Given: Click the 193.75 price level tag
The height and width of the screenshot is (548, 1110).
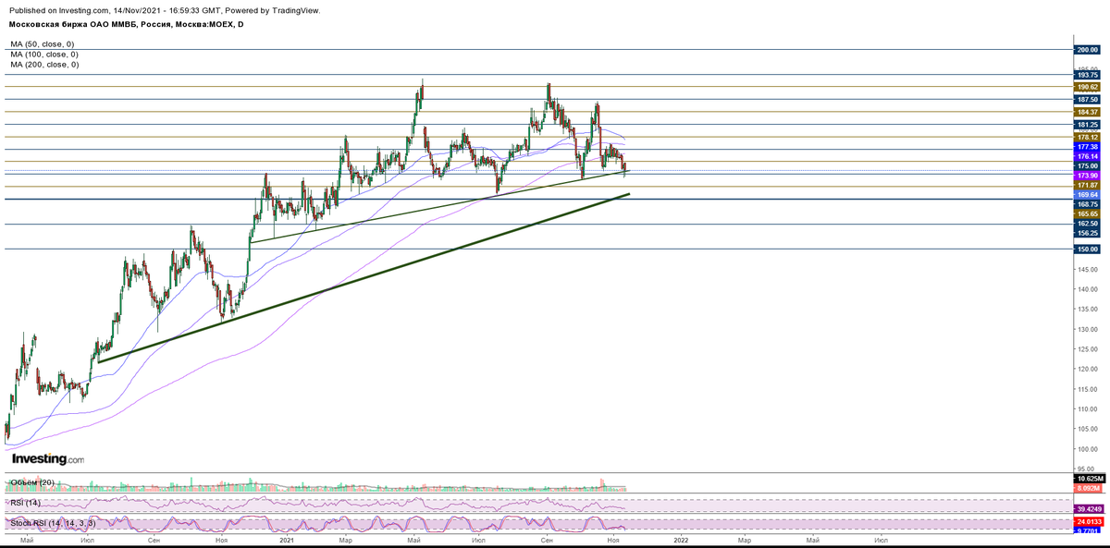Looking at the screenshot, I should click(x=1086, y=74).
